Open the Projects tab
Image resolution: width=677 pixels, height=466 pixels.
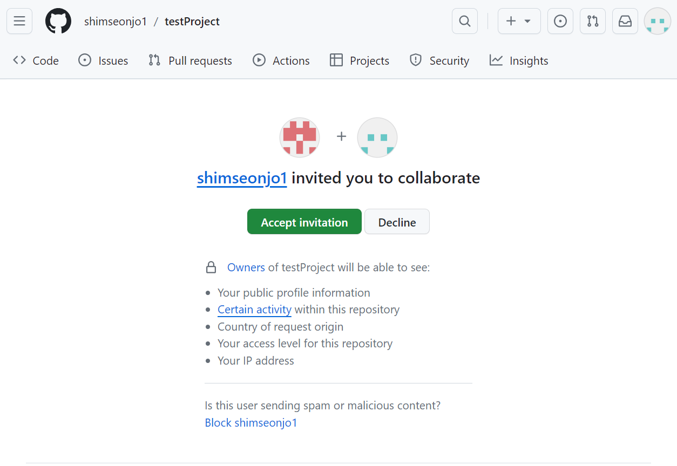pos(360,60)
